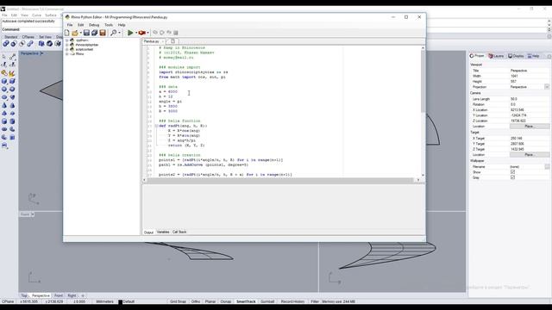Viewport: 552px width, 310px height.
Task: Select the Pyramid tool in Rhino sidebar
Action: tap(4, 114)
